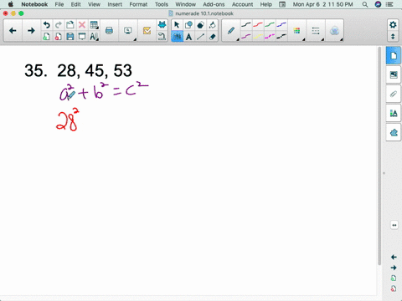The image size is (402, 301).
Task: Click the Paste clipboard icon
Action: tap(70, 25)
